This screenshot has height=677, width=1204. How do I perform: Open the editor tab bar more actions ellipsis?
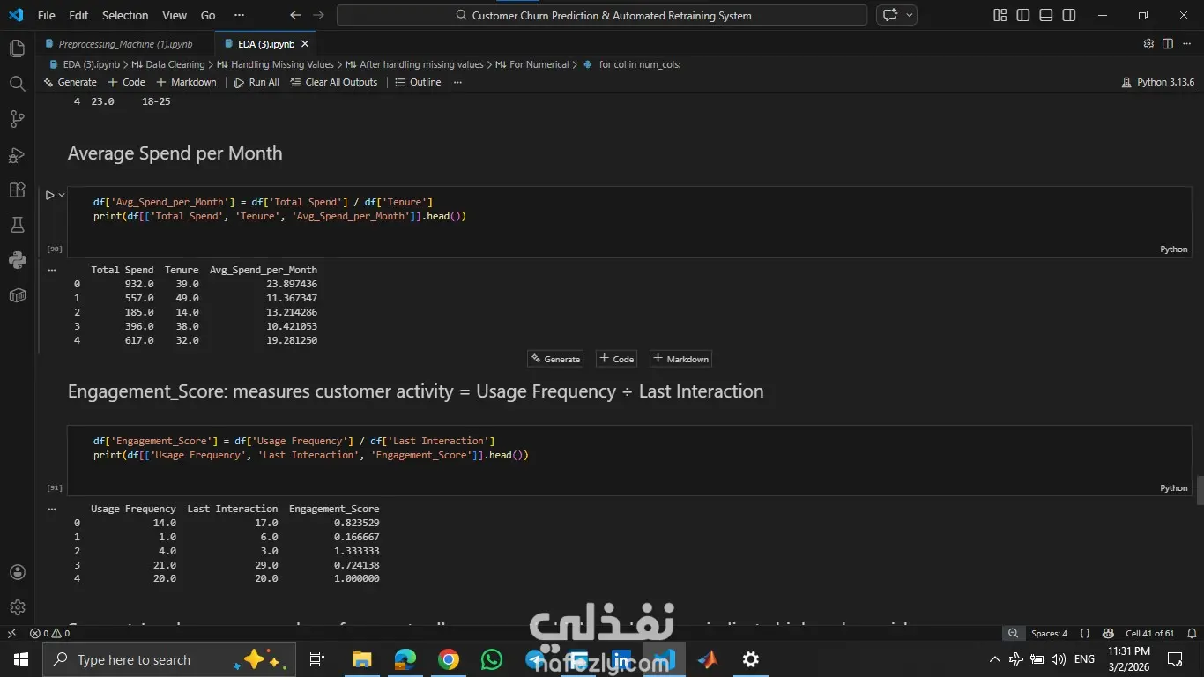coord(1188,44)
